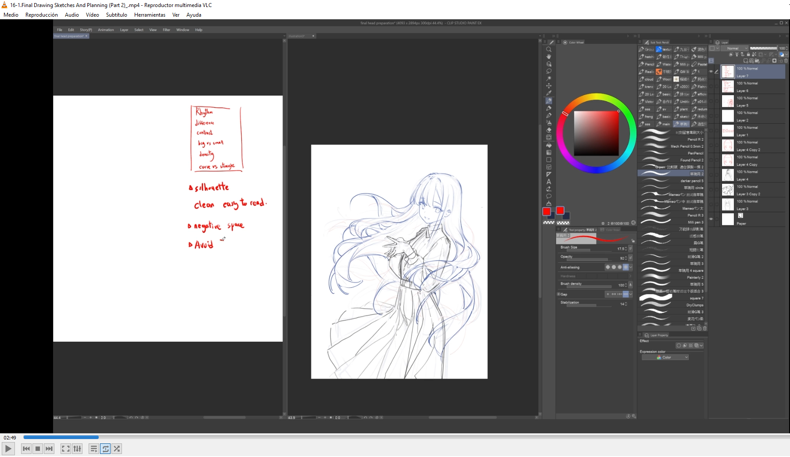Select the Layer 4 Copy 2 thumbnail
Viewport: 790px width, 457px height.
pos(728,146)
